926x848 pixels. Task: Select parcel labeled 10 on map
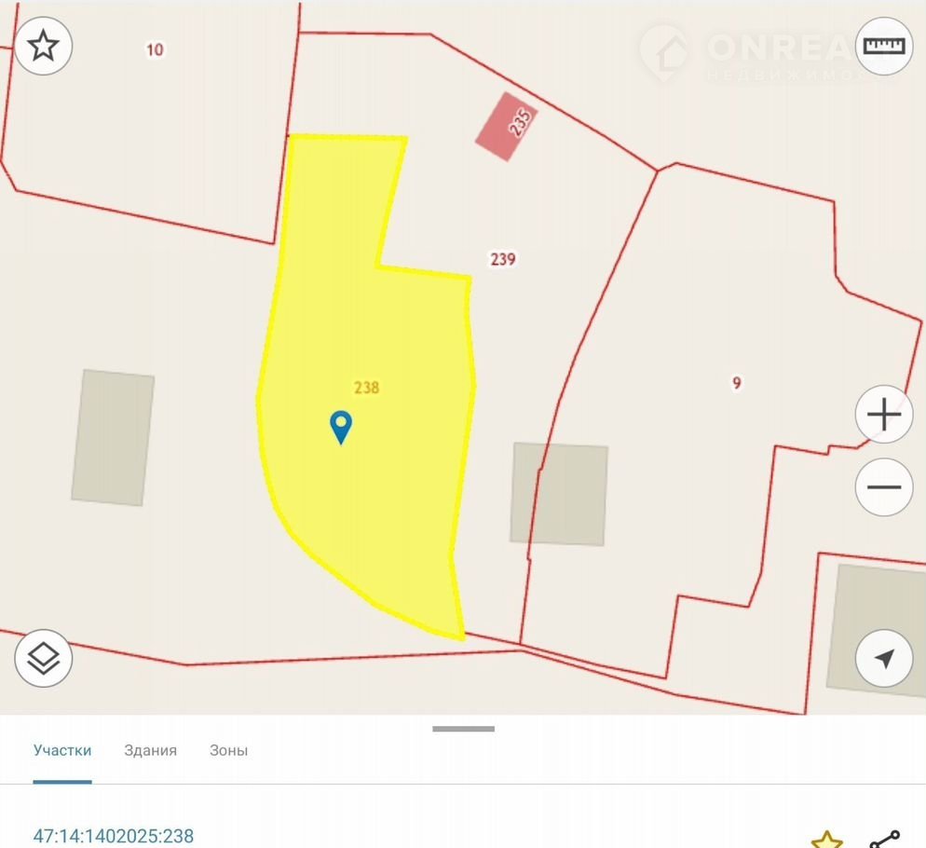pyautogui.click(x=155, y=49)
